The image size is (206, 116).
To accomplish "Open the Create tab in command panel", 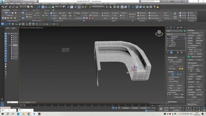I will tap(167, 27).
